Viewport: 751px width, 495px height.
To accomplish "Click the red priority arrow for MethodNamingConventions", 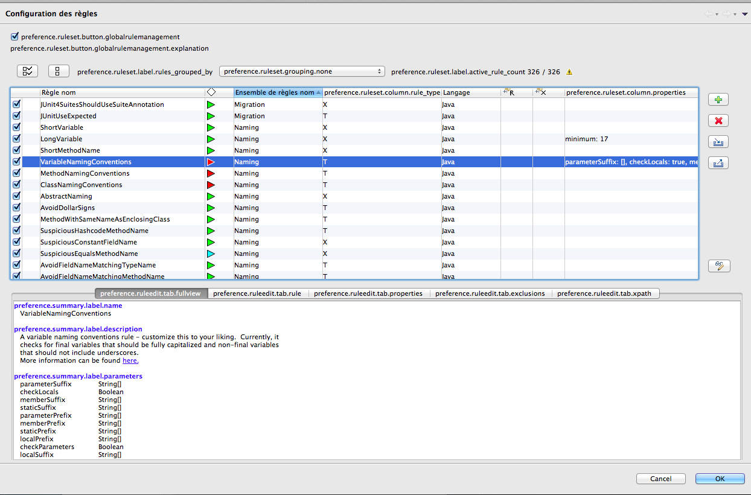I will (x=211, y=174).
